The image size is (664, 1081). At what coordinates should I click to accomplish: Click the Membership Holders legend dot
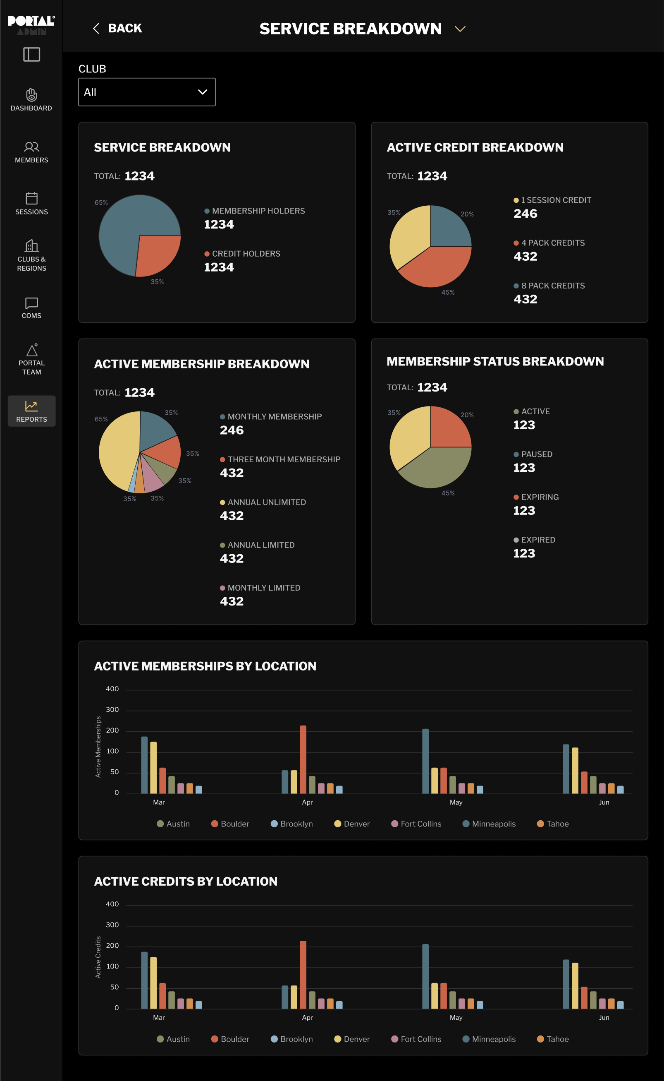pyautogui.click(x=207, y=211)
